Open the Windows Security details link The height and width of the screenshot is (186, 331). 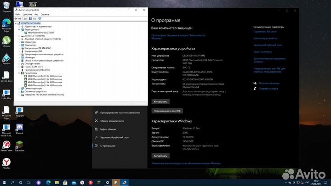[x=178, y=37]
